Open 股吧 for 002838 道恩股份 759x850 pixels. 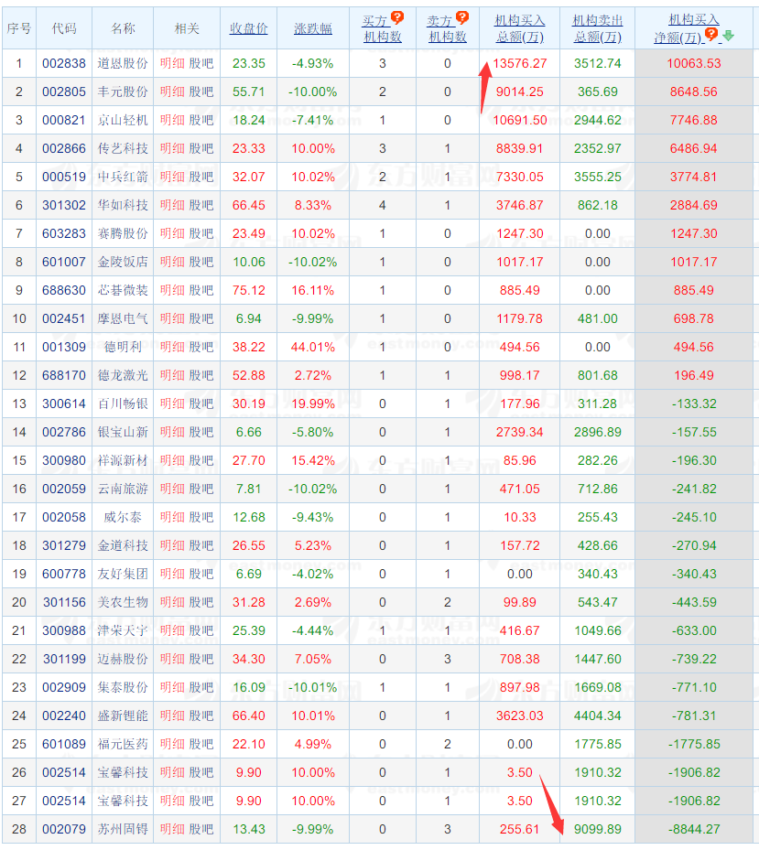point(201,63)
